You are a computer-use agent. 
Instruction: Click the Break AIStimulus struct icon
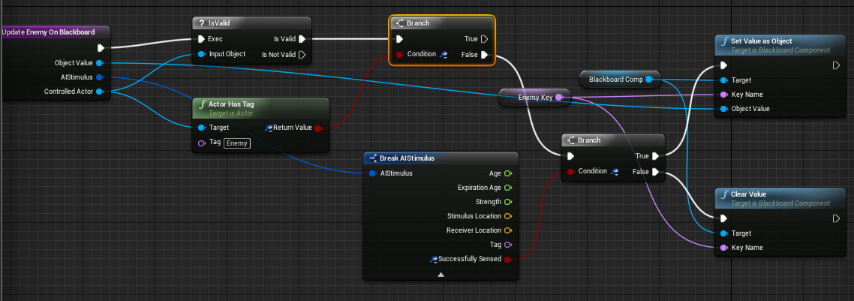[373, 158]
